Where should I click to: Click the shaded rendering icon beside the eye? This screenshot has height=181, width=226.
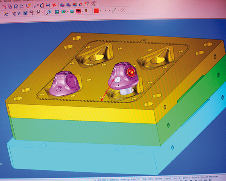coord(72,11)
